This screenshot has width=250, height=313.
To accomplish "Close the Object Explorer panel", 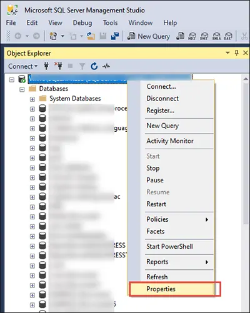I will point(246,53).
